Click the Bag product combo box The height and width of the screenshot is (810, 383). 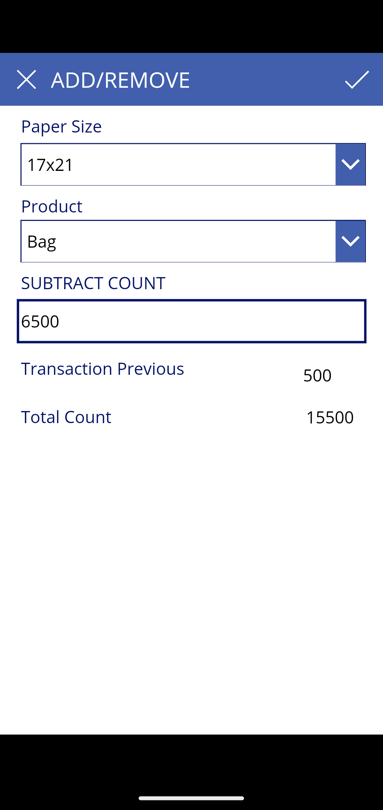click(x=178, y=241)
